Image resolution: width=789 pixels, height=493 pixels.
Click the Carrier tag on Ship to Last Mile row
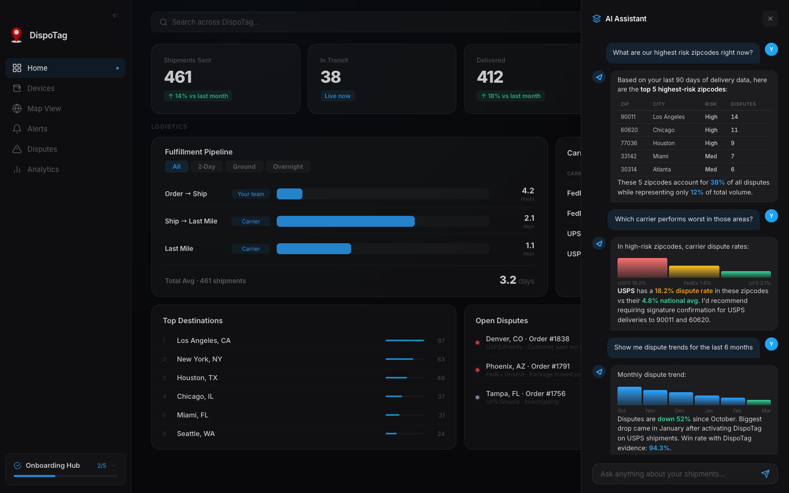point(250,221)
